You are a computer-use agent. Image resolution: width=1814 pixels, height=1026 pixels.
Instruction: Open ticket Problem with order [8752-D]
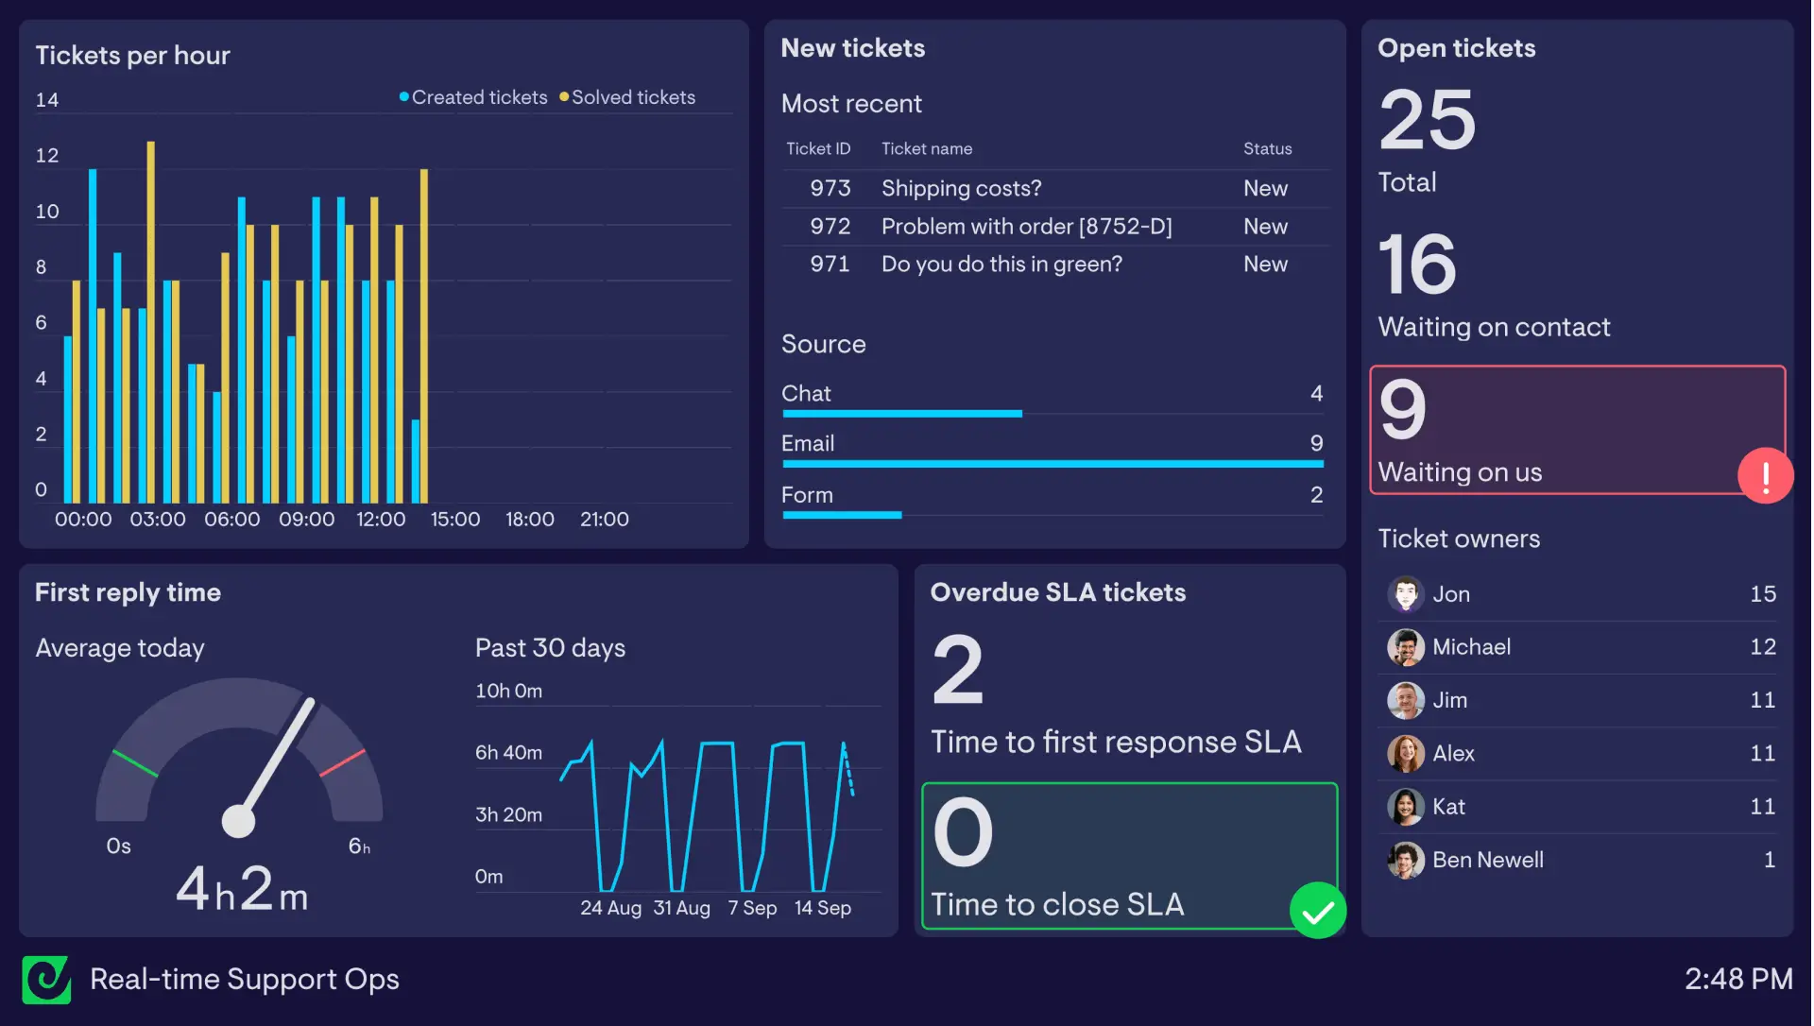tap(1026, 227)
